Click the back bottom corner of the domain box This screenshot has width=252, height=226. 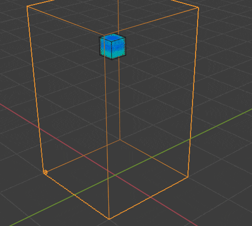pyautogui.click(x=120, y=140)
